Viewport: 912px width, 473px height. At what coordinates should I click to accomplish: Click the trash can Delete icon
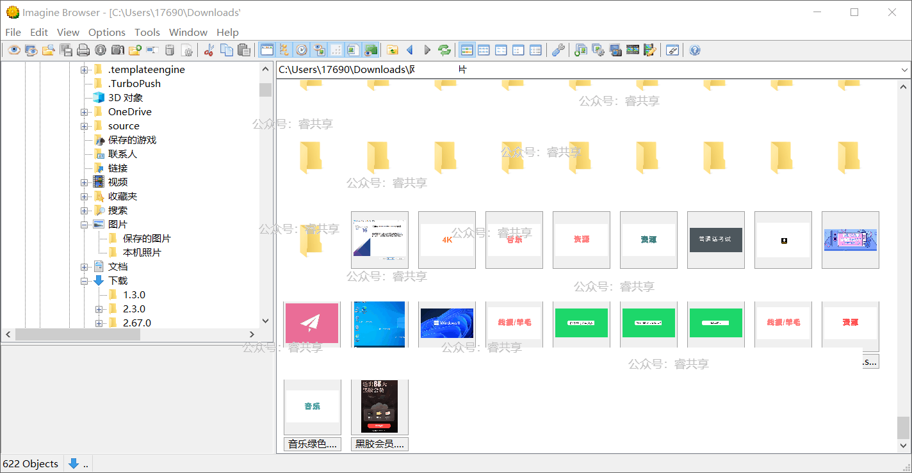tap(170, 50)
